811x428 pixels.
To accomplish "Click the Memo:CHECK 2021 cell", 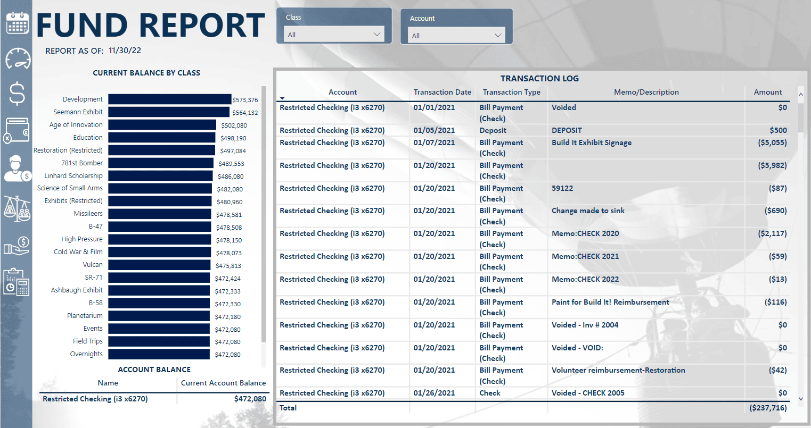I will click(585, 256).
